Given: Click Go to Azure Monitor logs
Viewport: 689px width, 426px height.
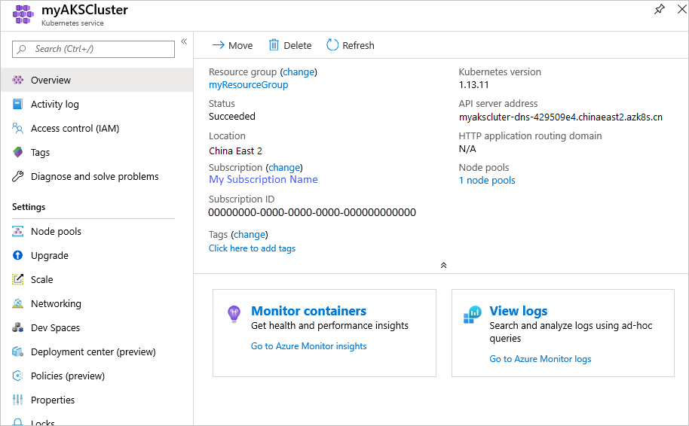Looking at the screenshot, I should pos(540,359).
